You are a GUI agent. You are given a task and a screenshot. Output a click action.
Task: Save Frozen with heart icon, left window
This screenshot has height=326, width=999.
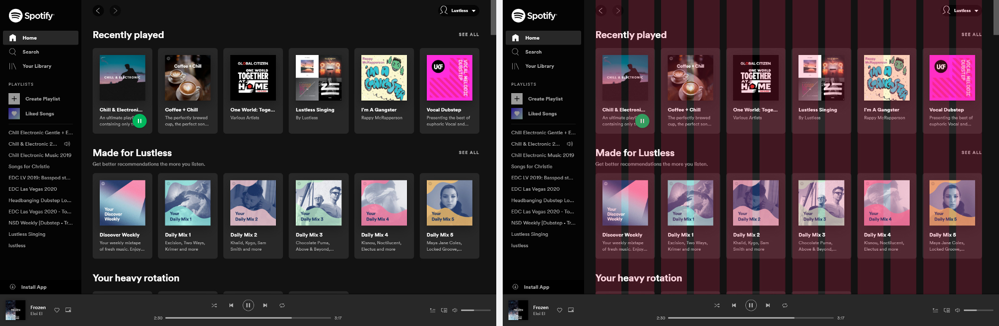pyautogui.click(x=57, y=310)
